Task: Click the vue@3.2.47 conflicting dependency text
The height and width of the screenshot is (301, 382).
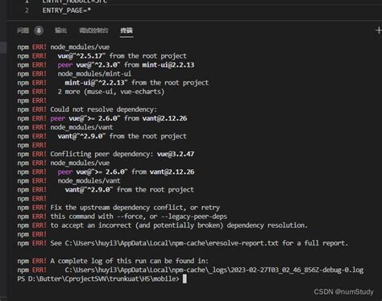Action: point(176,154)
